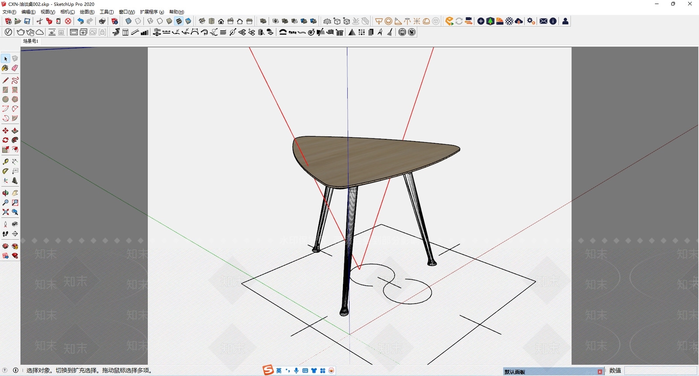Image resolution: width=699 pixels, height=376 pixels.
Task: Open the 帮助(H) menu
Action: click(176, 12)
